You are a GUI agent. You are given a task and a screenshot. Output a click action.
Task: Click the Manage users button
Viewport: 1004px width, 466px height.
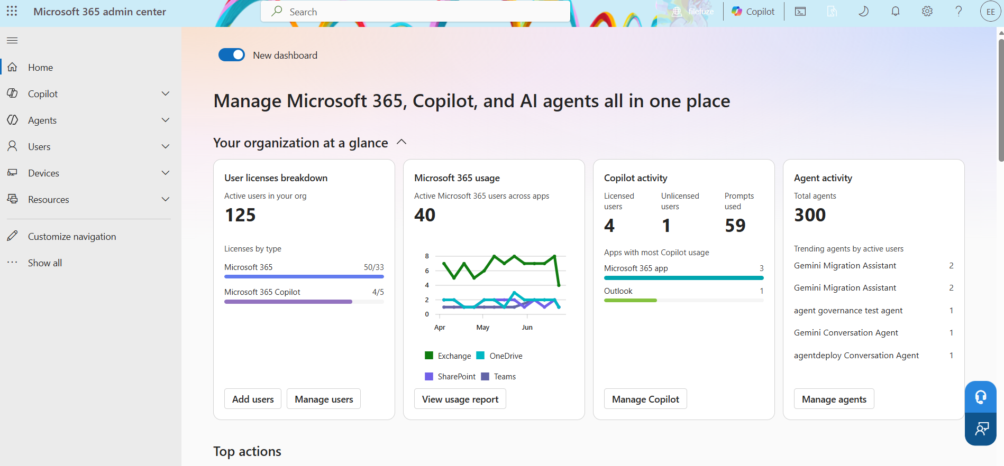click(x=324, y=399)
